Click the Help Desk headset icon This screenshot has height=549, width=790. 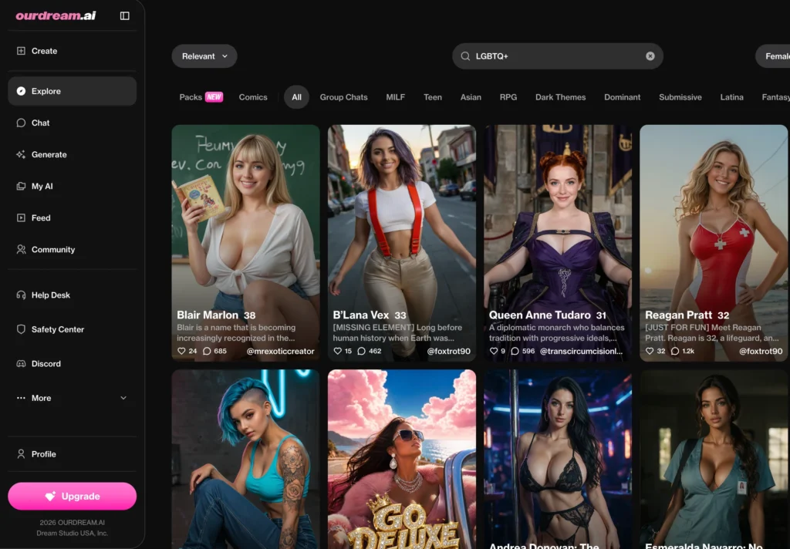click(21, 295)
